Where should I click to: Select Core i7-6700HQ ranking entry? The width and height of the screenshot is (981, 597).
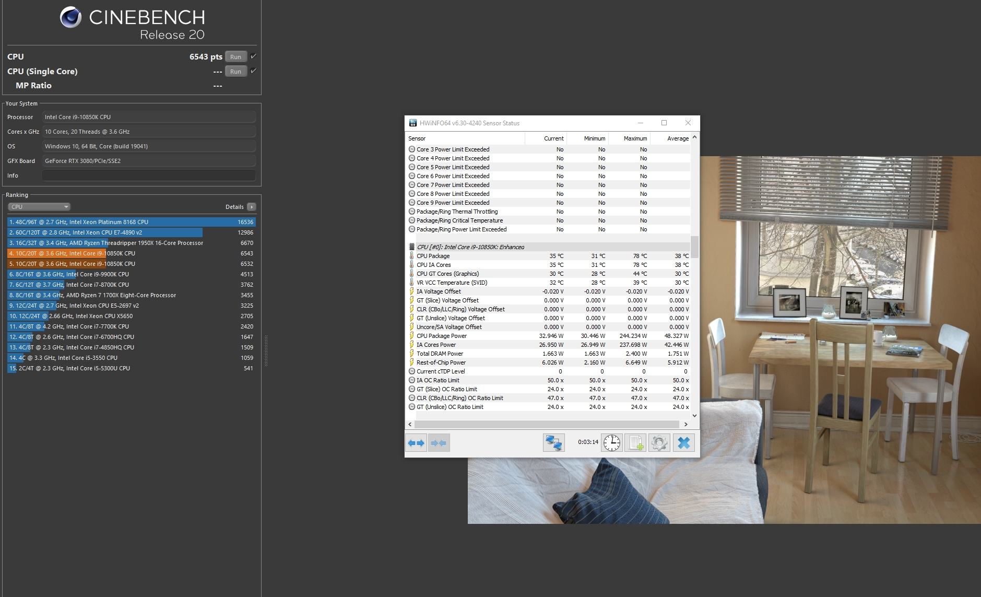pos(132,337)
